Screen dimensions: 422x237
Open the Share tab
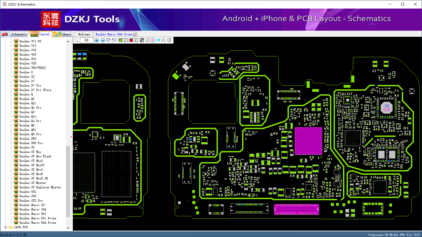pos(62,34)
